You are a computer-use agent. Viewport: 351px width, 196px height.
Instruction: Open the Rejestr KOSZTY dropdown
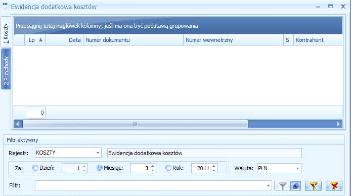tap(98, 153)
